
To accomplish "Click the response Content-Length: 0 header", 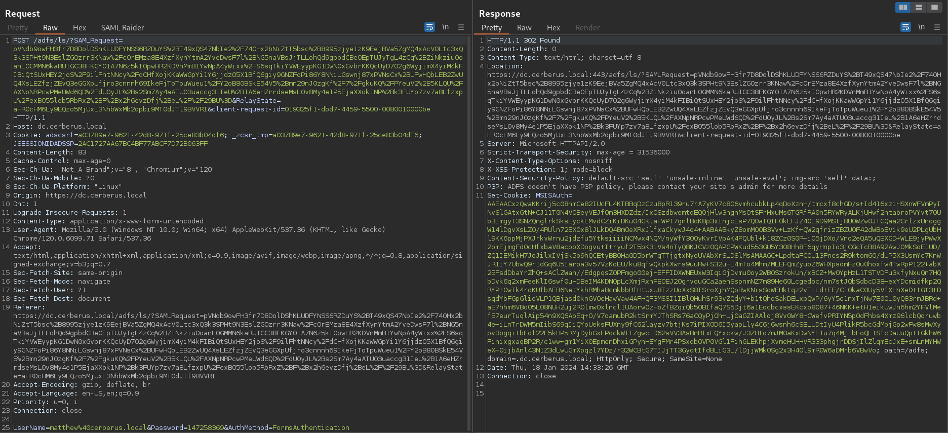I will click(x=522, y=49).
